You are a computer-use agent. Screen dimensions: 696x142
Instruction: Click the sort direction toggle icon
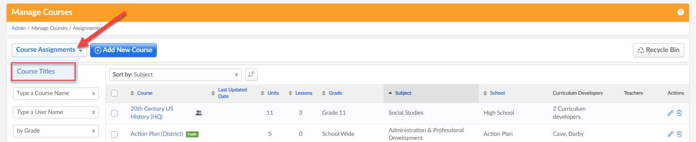click(251, 74)
